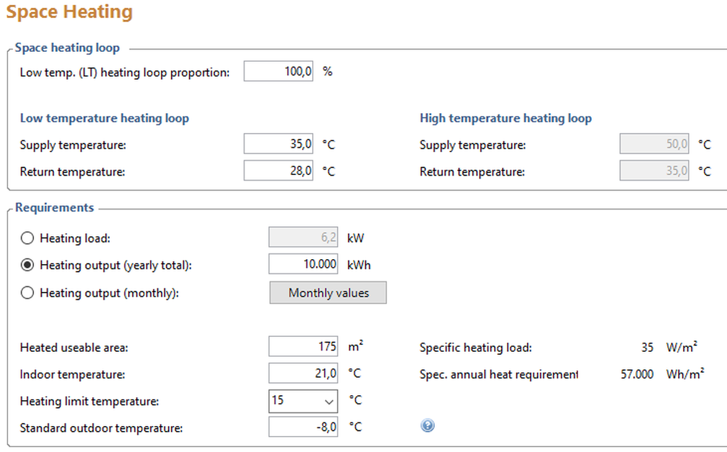Select Heating output (yearly total) option
This screenshot has width=727, height=452.
click(x=27, y=265)
